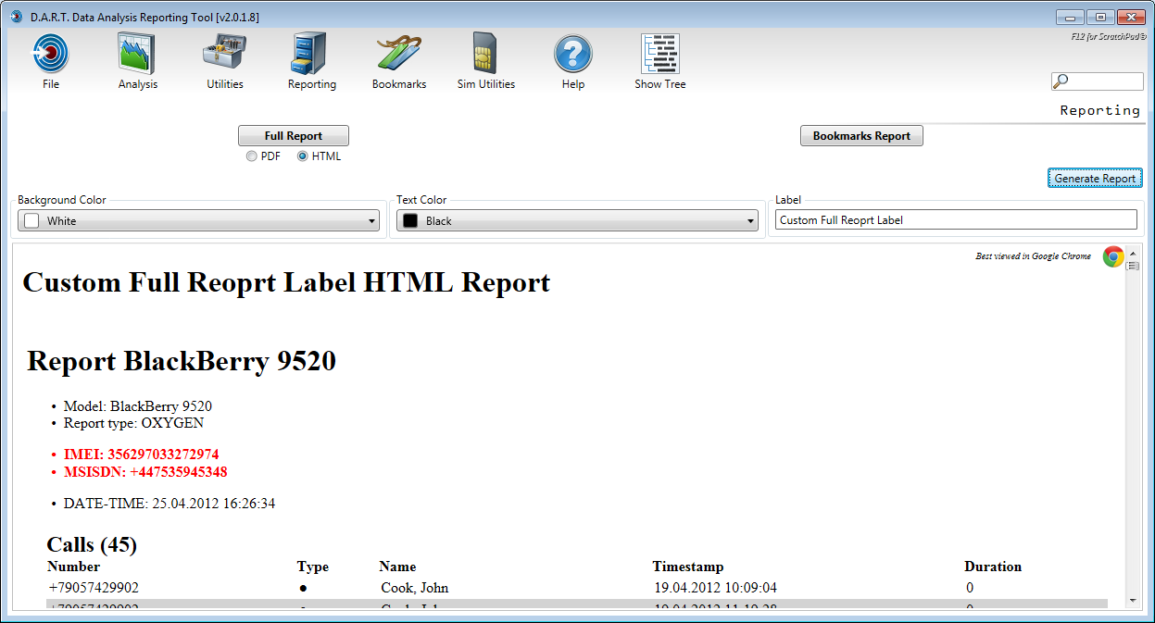The width and height of the screenshot is (1155, 623).
Task: Click the Type column header
Action: 313,567
